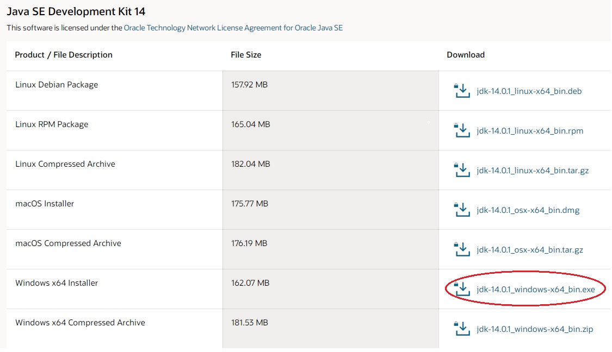This screenshot has width=612, height=352.
Task: Select the macOS Compressed Archive description
Action: coord(69,243)
